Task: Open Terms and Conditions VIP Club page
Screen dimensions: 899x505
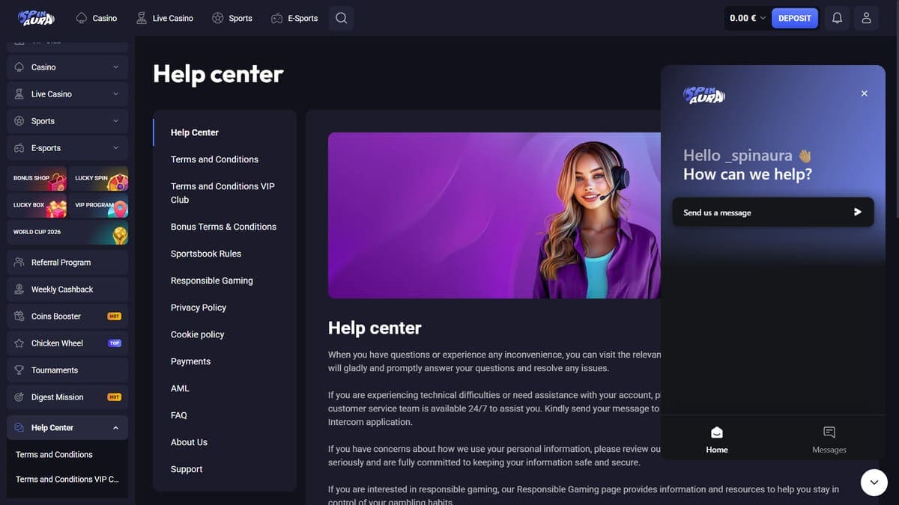Action: tap(223, 193)
